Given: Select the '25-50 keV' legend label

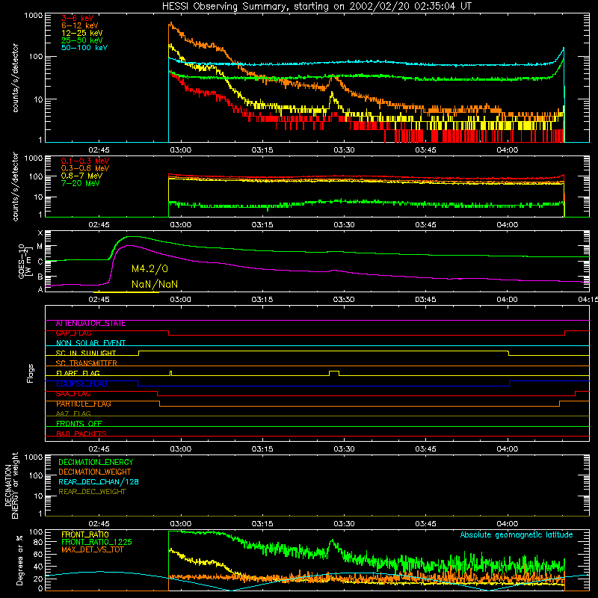Looking at the screenshot, I should [82, 40].
